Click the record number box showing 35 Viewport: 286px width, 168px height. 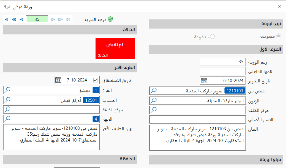pyautogui.click(x=37, y=19)
